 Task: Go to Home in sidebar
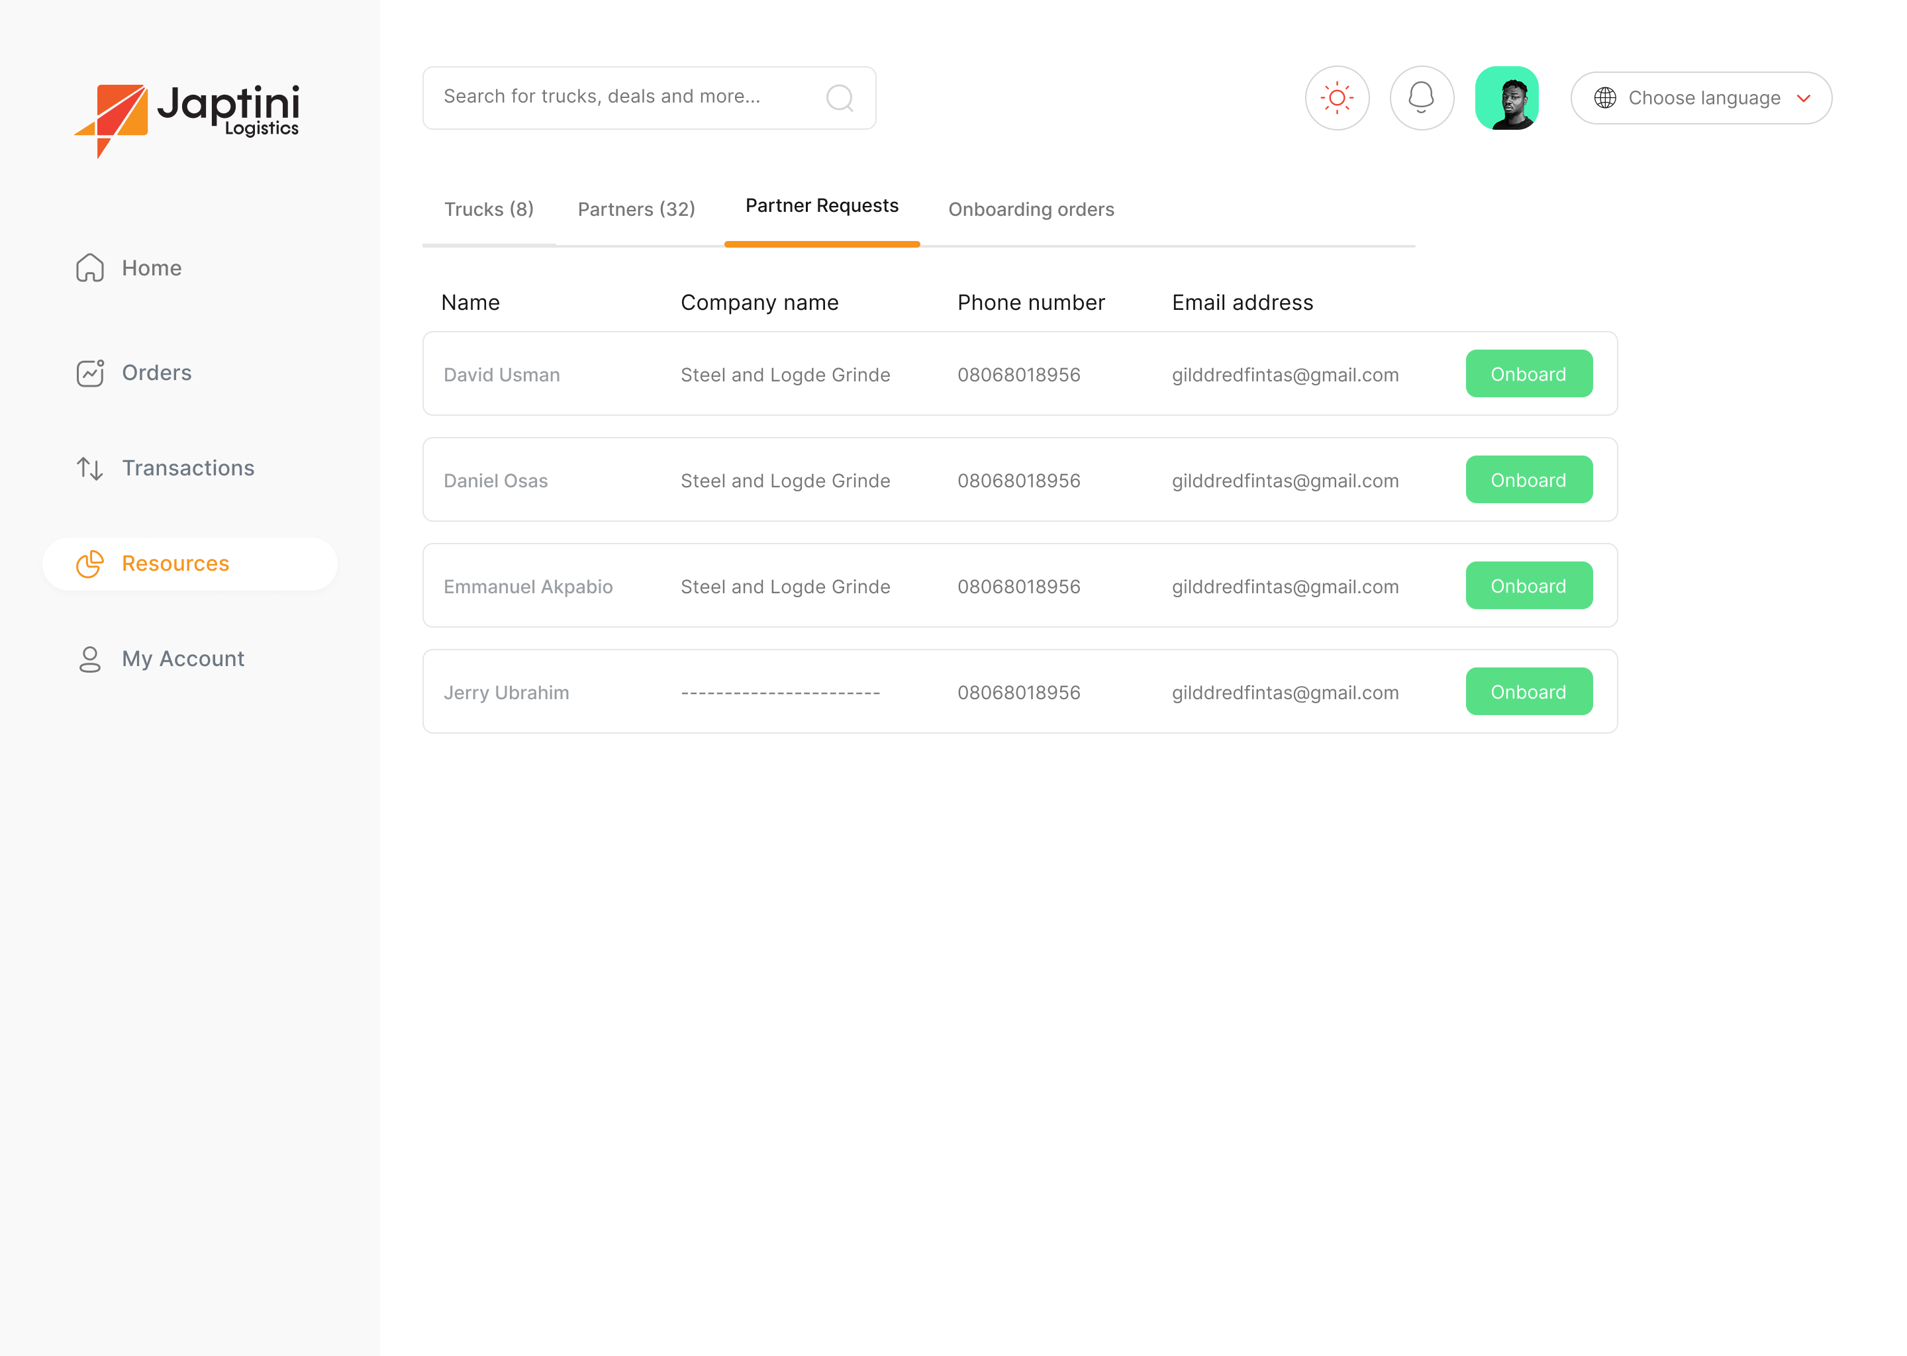(152, 268)
